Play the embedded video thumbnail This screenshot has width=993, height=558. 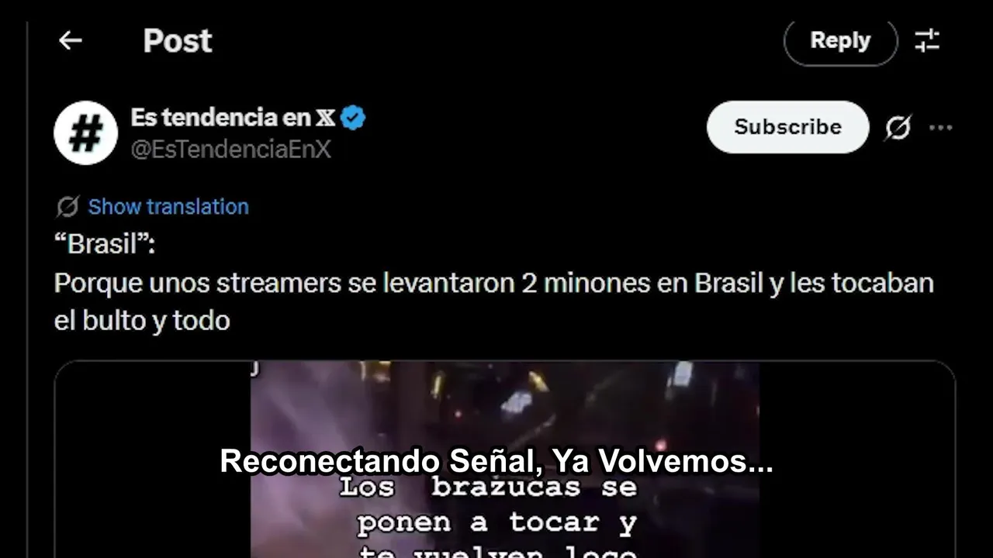pyautogui.click(x=504, y=459)
